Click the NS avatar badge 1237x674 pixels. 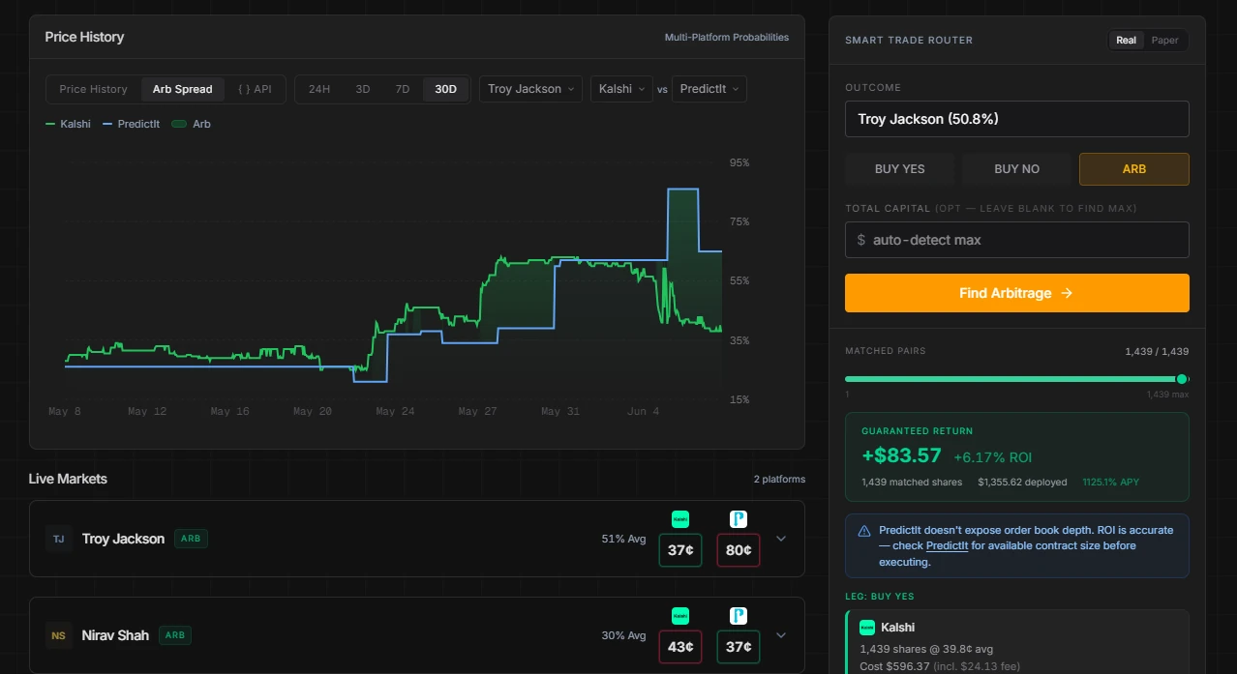point(59,635)
